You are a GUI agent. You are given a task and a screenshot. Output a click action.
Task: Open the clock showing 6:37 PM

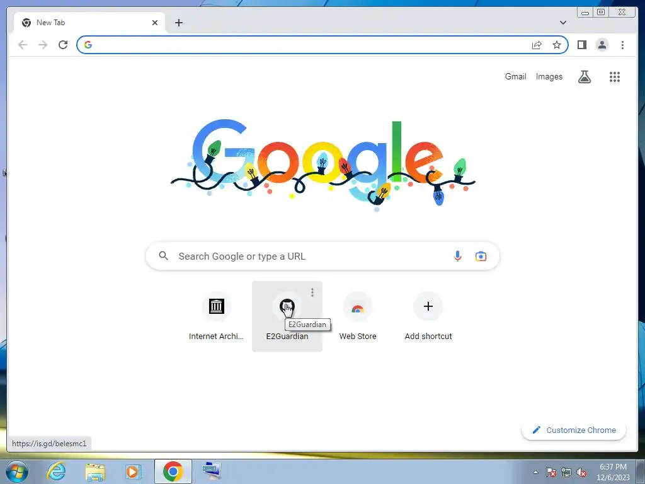pos(613,472)
